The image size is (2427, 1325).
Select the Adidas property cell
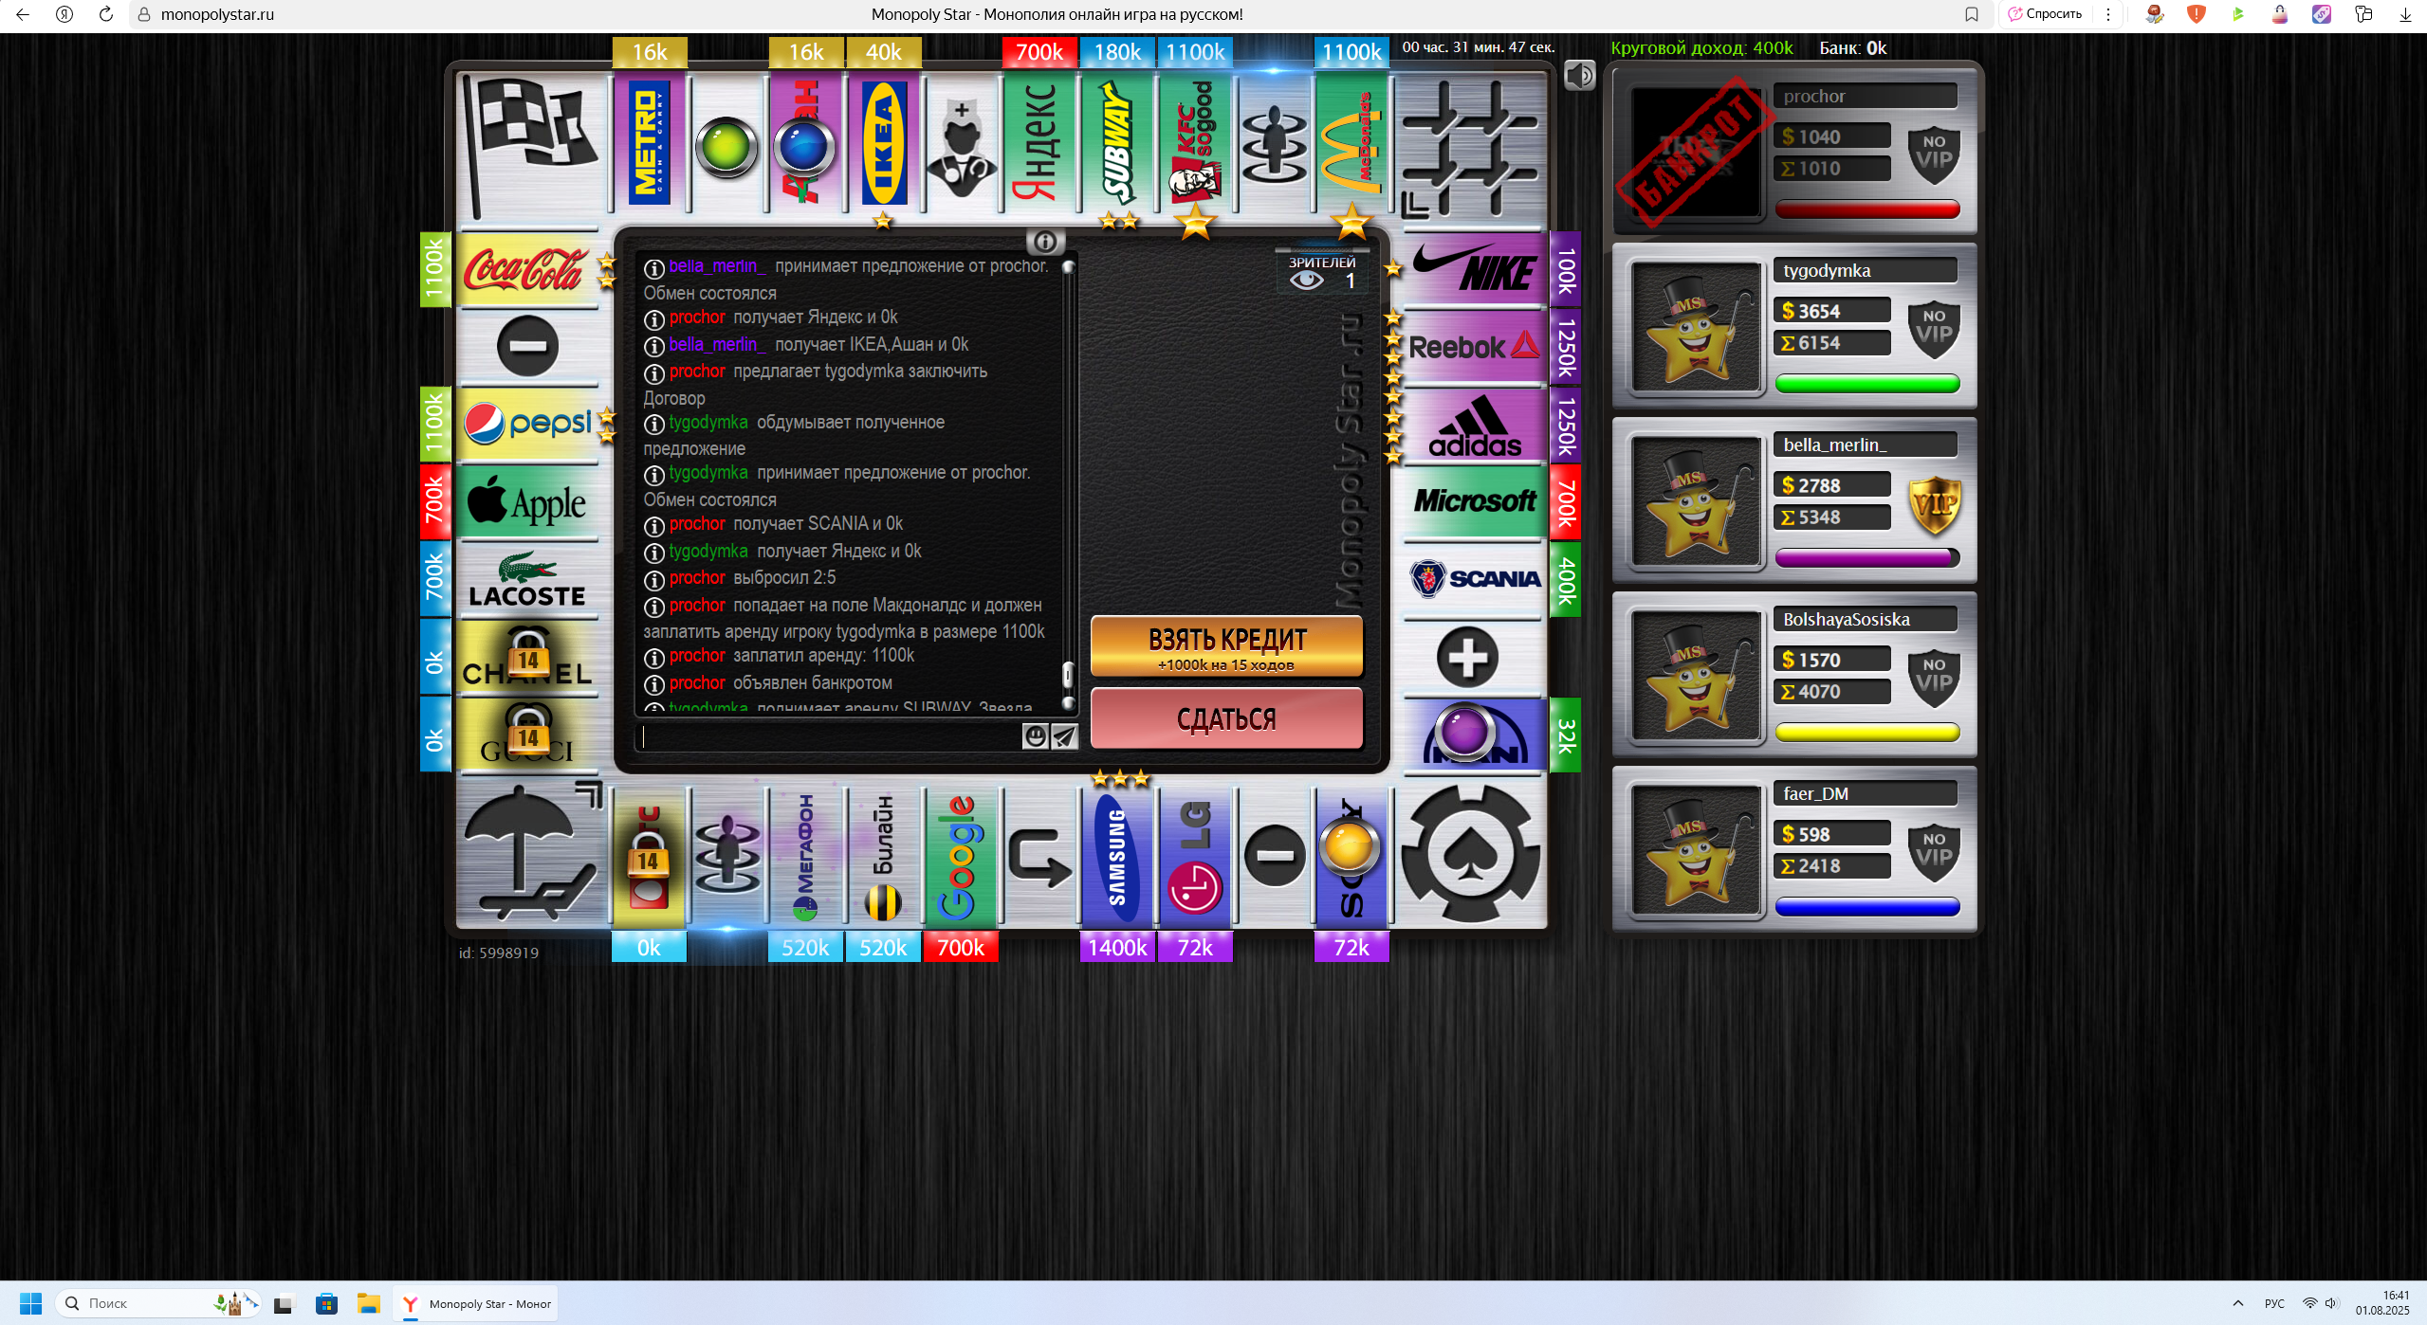[1474, 424]
